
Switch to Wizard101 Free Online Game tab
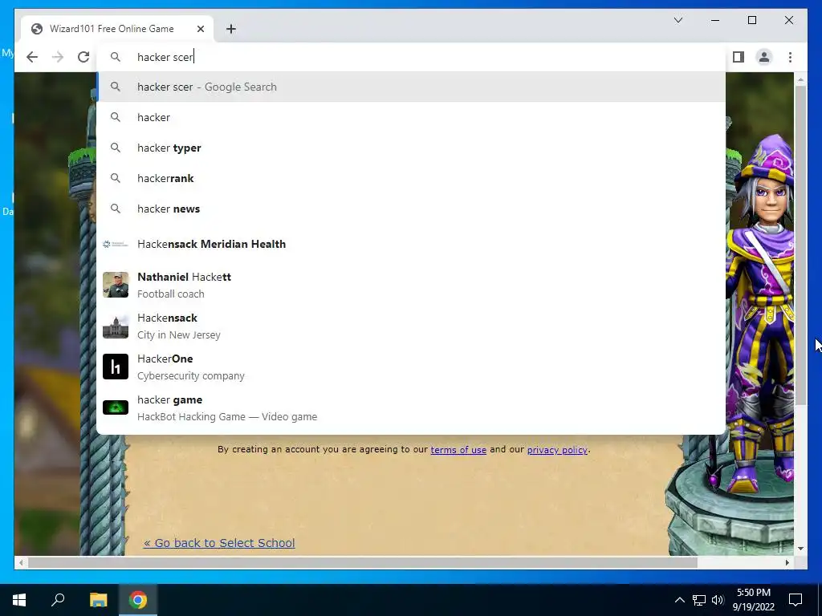pos(117,29)
